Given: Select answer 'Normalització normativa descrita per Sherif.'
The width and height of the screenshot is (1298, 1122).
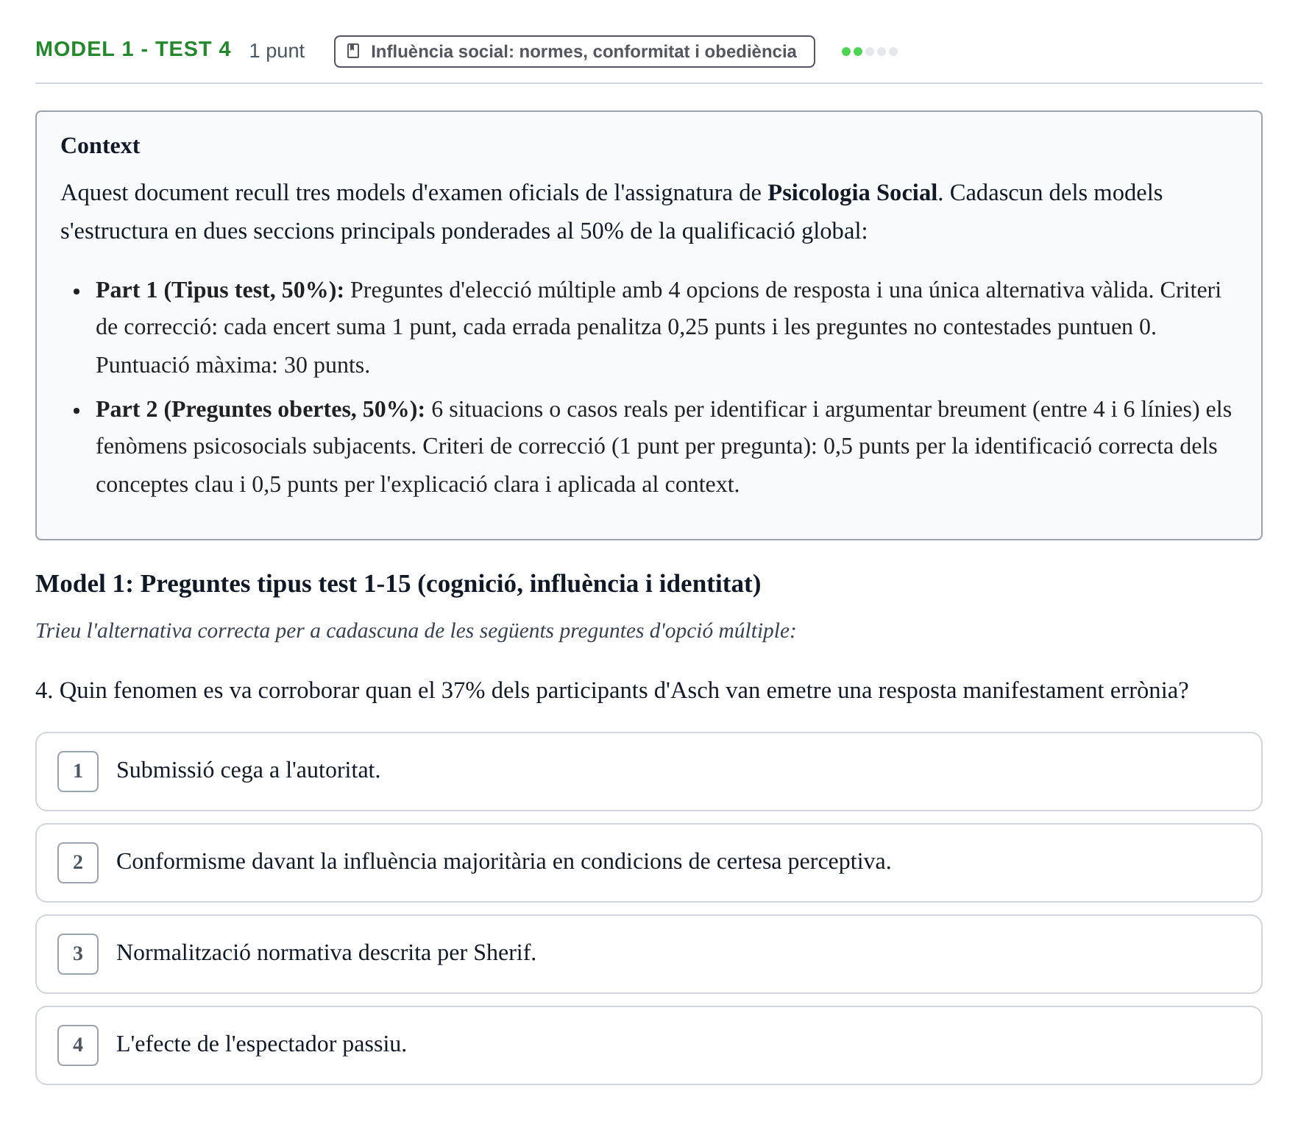Looking at the screenshot, I should click(x=648, y=954).
